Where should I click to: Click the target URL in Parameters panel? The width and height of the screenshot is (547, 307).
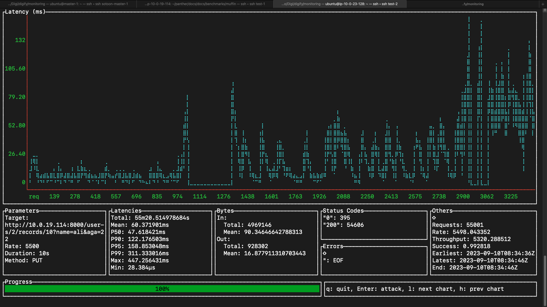pyautogui.click(x=54, y=232)
